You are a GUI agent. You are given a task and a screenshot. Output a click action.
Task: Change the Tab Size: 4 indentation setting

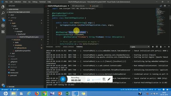pos(143,90)
